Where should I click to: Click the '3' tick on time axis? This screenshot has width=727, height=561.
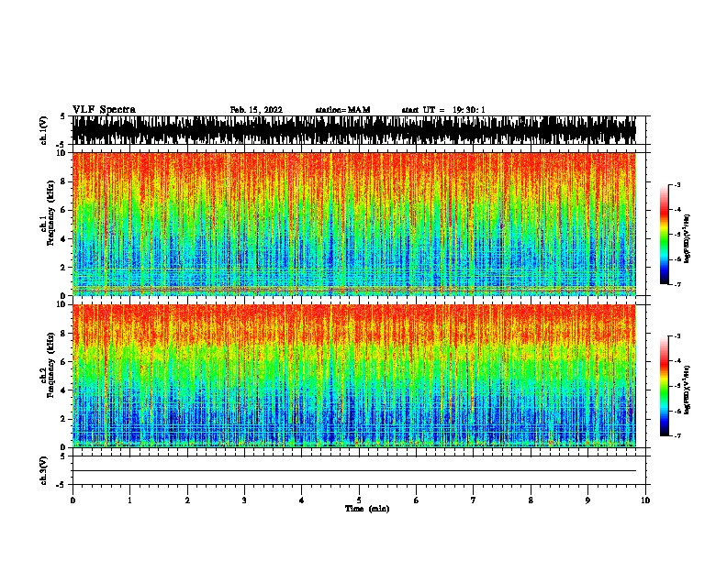click(244, 500)
